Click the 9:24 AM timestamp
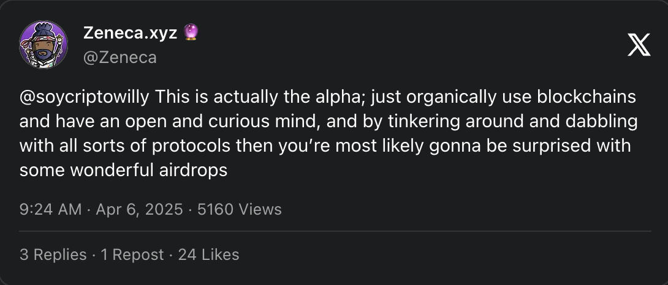Image resolution: width=668 pixels, height=285 pixels. click(50, 209)
